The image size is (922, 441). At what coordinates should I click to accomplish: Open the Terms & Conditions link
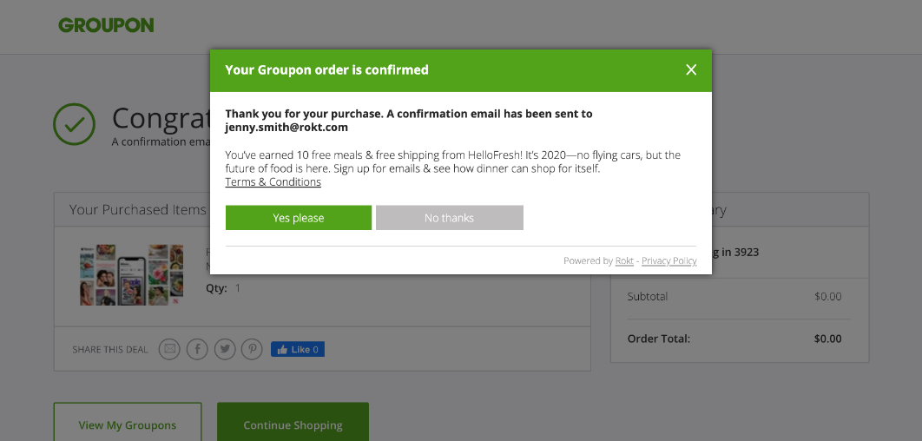point(273,182)
